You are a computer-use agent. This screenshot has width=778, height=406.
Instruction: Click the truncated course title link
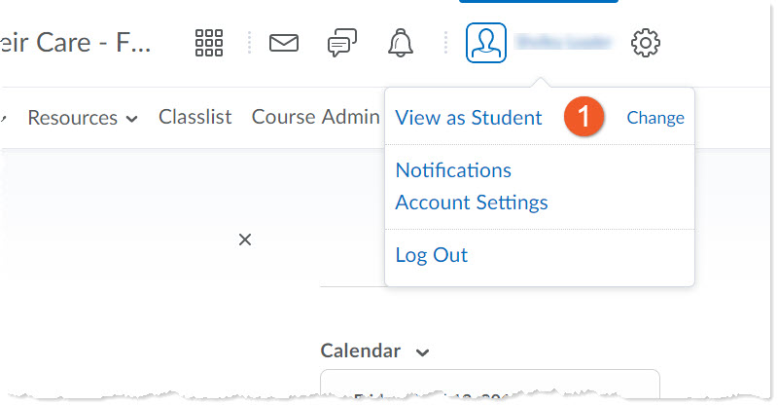pos(76,44)
